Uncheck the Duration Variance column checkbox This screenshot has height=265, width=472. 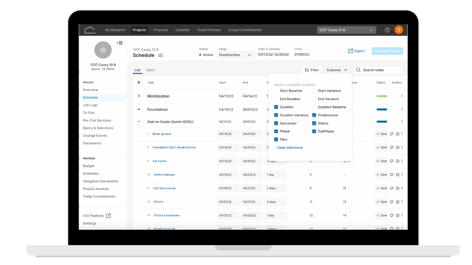(x=276, y=115)
